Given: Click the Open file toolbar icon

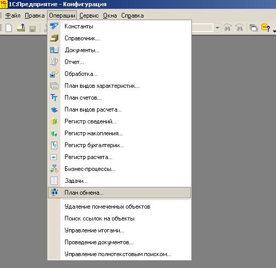Looking at the screenshot, I should [21, 28].
